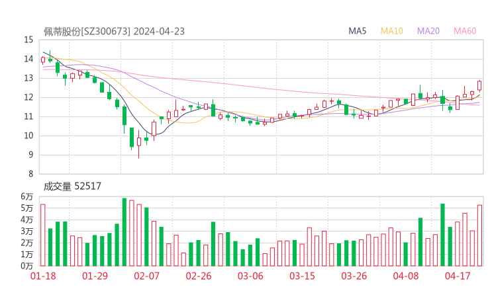
Task: Select the tallest green volume bar in early February
Action: 124,232
